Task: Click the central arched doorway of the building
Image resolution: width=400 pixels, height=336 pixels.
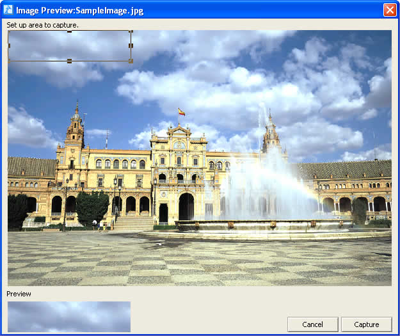Action: coord(186,207)
